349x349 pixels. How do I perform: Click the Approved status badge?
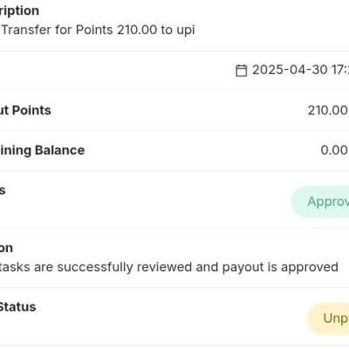320,202
